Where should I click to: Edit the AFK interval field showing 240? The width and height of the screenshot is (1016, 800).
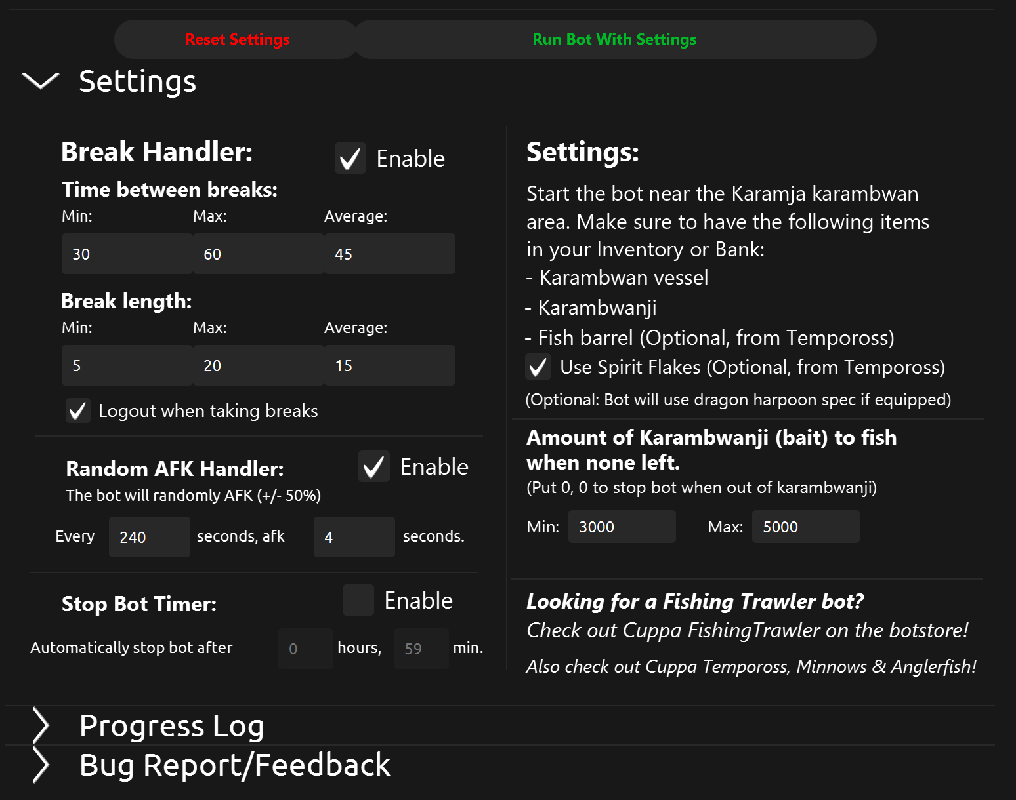pos(150,537)
